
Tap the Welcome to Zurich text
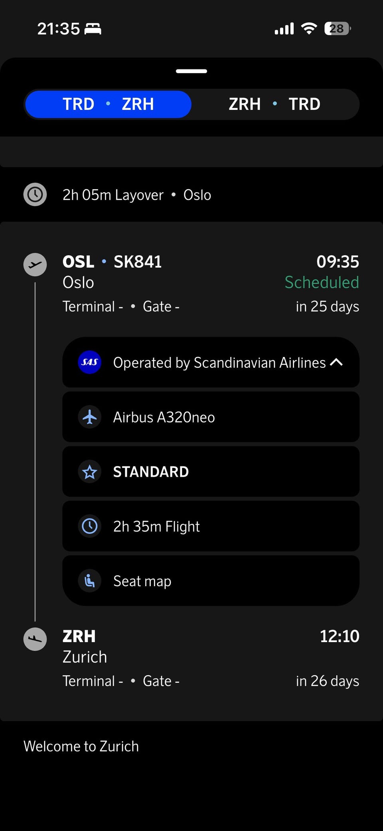tap(81, 746)
